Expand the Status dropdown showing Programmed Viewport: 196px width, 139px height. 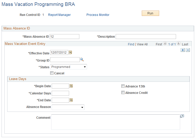pos(69,67)
